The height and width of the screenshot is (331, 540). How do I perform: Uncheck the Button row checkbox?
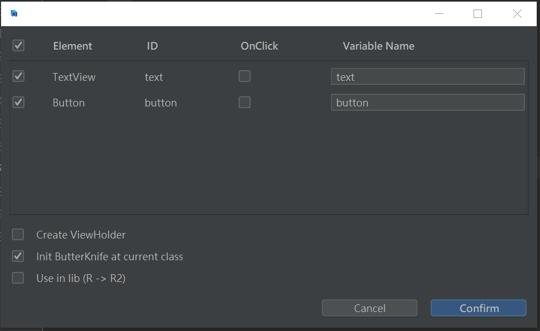pyautogui.click(x=18, y=102)
